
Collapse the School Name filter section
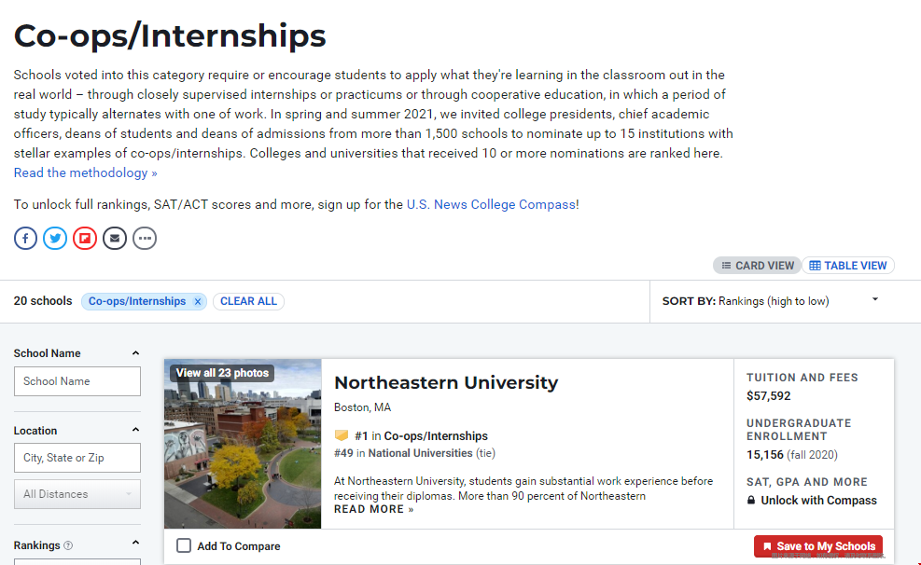[x=135, y=353]
